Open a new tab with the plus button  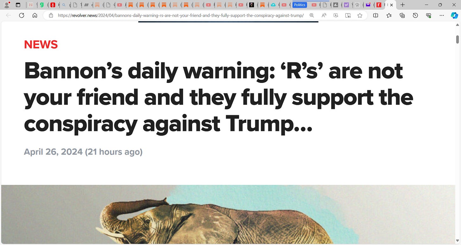point(402,5)
